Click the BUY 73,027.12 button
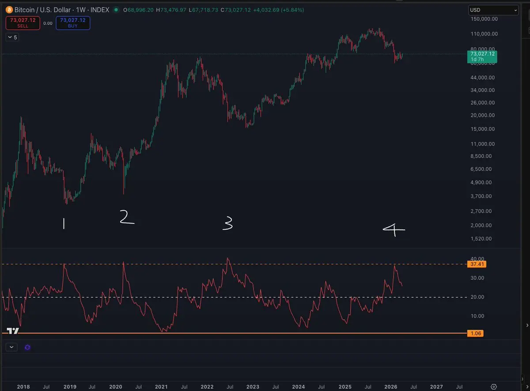 point(73,23)
